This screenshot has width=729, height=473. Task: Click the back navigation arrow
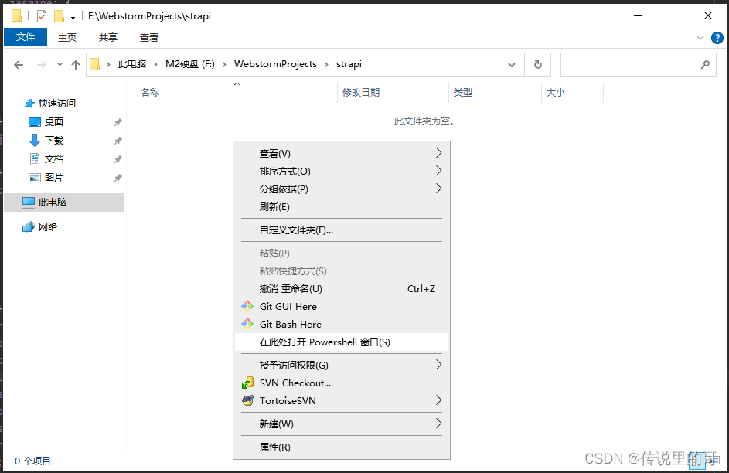click(19, 64)
